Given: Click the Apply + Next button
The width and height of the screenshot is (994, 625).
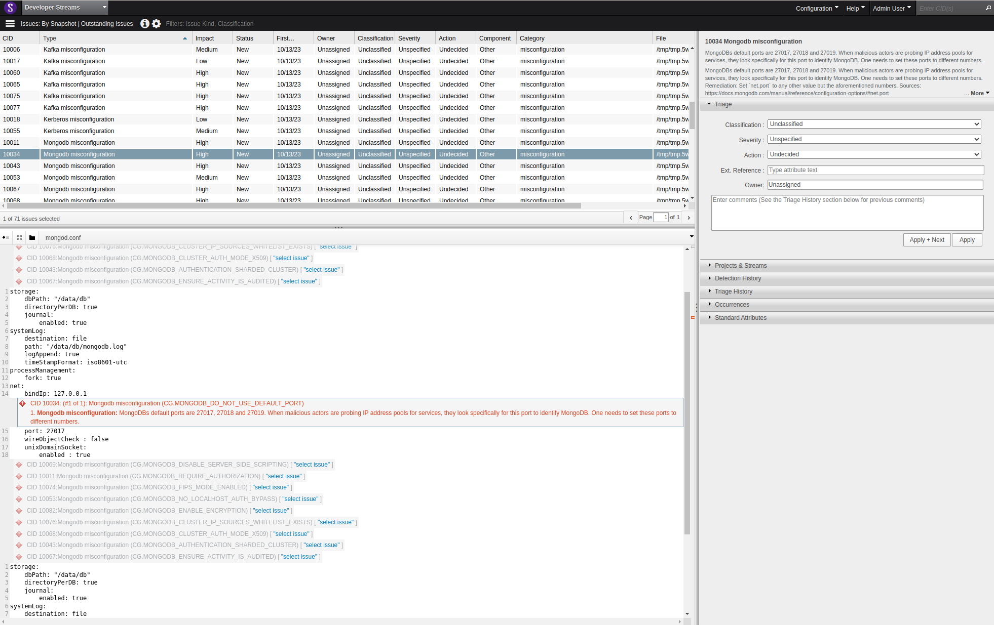Looking at the screenshot, I should (x=927, y=240).
